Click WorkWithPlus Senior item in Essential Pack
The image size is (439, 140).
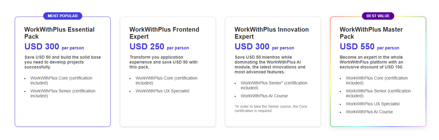(63, 93)
